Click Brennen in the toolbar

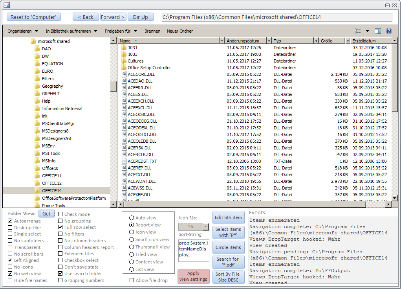pyautogui.click(x=152, y=31)
